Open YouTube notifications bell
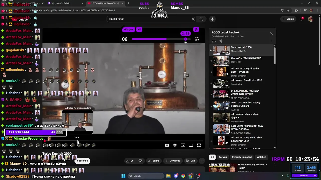The height and width of the screenshot is (180, 321). (x=301, y=19)
